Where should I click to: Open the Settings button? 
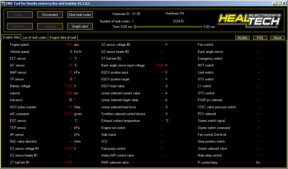click(50, 26)
